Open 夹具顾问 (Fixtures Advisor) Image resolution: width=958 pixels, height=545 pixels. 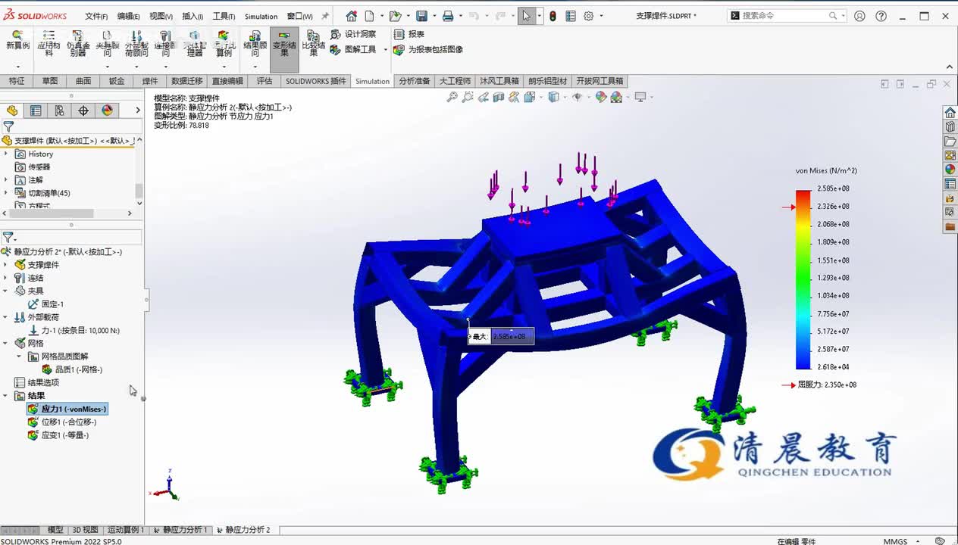(x=107, y=45)
